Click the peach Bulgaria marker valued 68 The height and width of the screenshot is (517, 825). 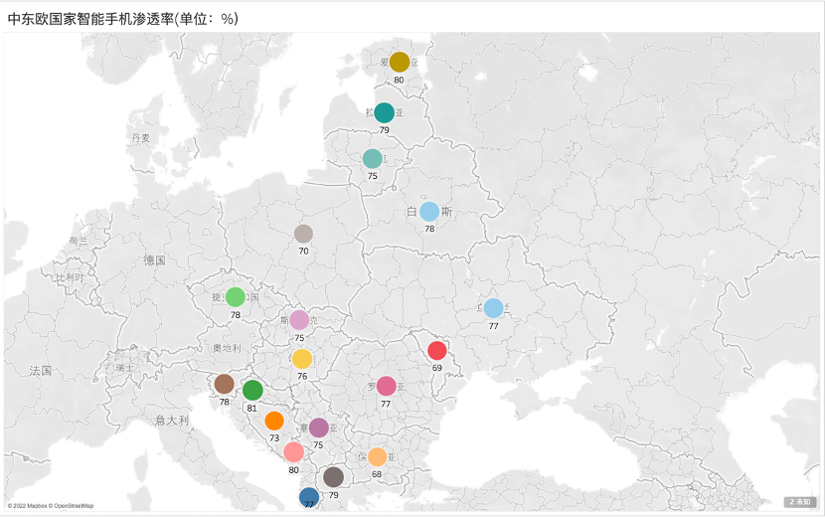(x=377, y=456)
